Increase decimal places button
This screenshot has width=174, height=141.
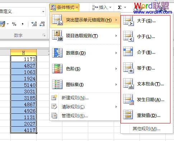pyautogui.click(x=34, y=24)
